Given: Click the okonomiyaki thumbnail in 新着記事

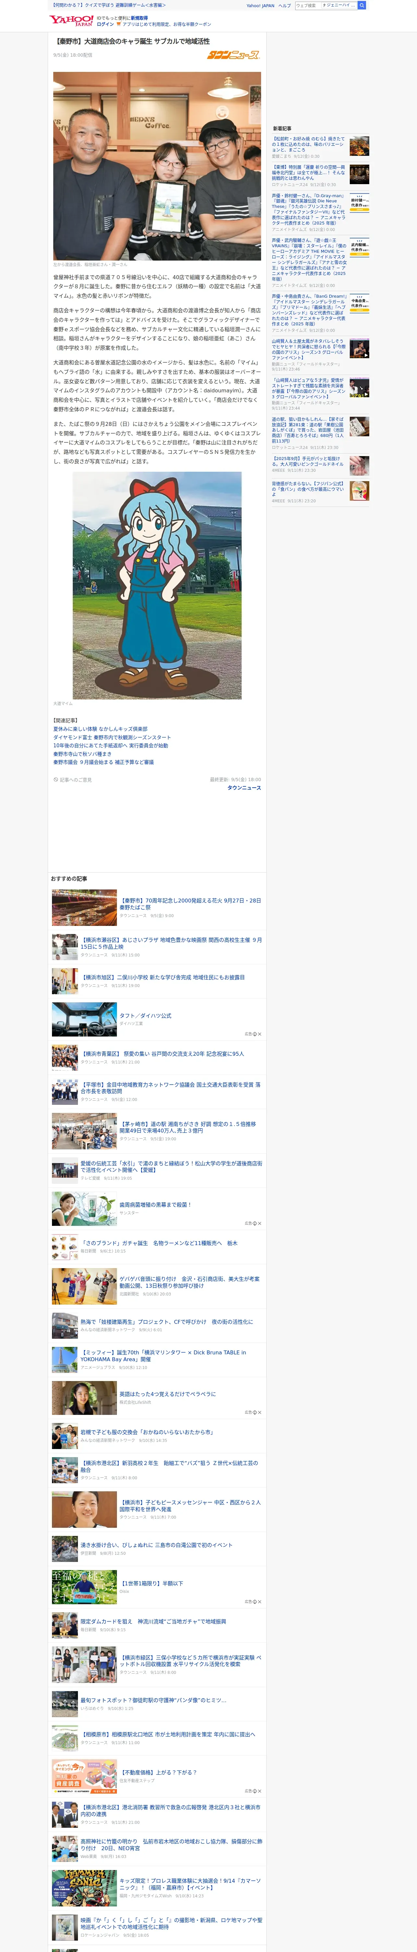Looking at the screenshot, I should click(360, 146).
